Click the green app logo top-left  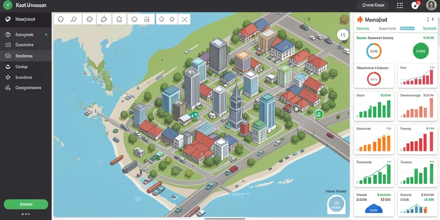pos(8,5)
